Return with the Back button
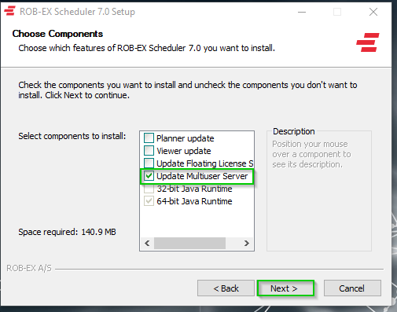The image size is (397, 312). 226,288
